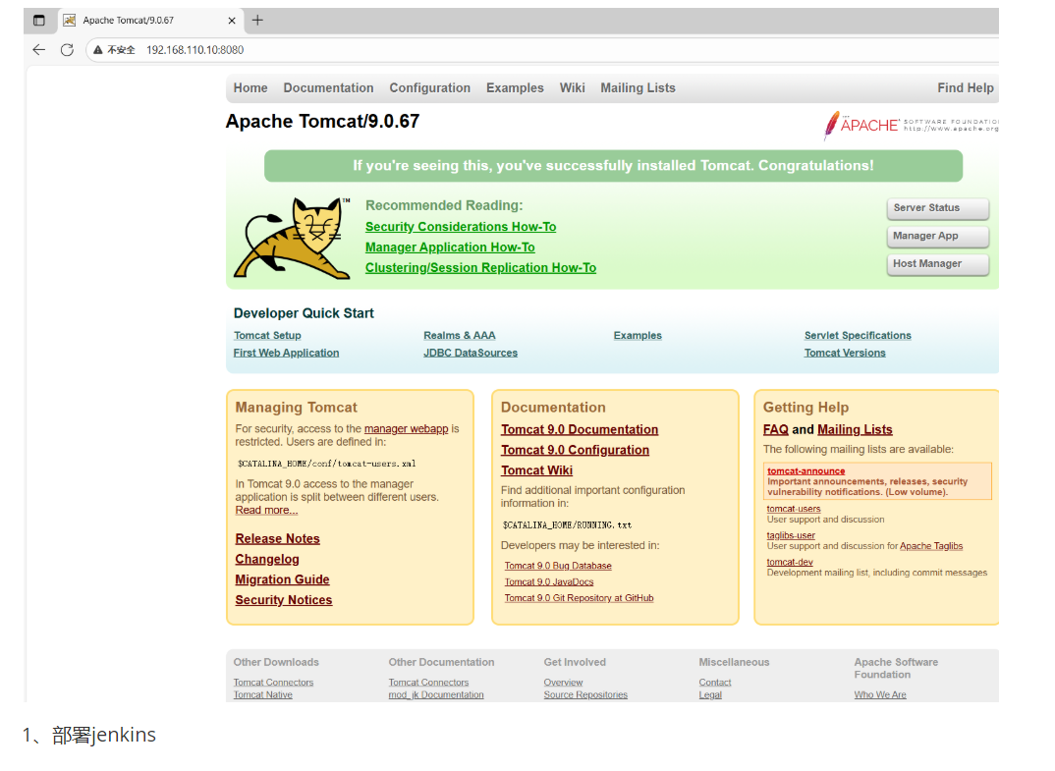Open the Servlet Specifications link
This screenshot has height=771, width=1055.
pos(858,336)
